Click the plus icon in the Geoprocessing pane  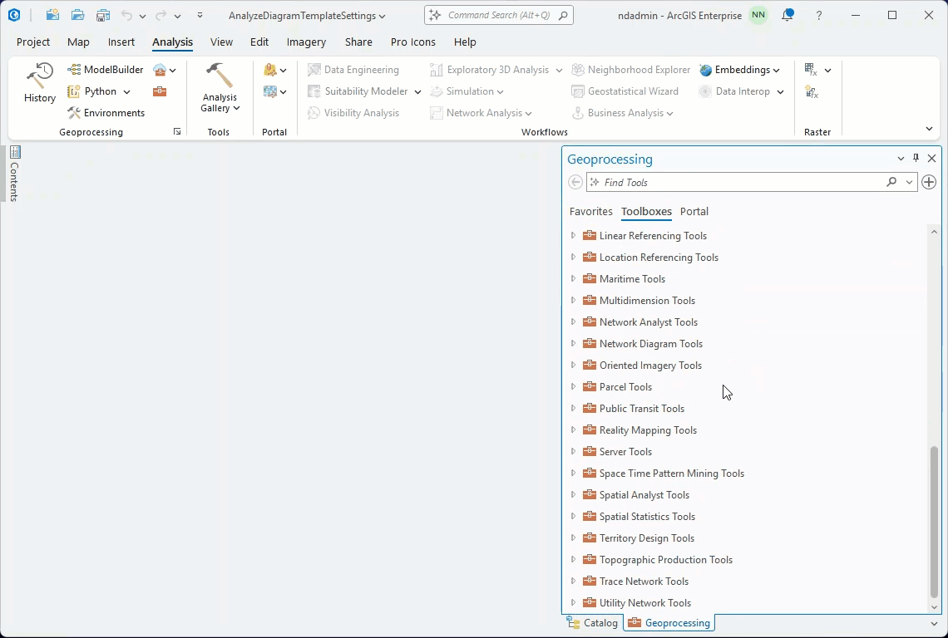coord(928,182)
